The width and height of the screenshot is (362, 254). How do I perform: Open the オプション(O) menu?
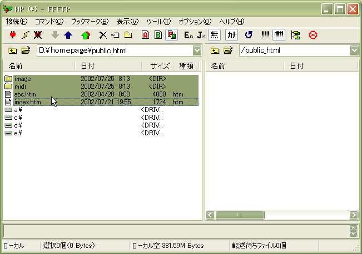pyautogui.click(x=195, y=22)
